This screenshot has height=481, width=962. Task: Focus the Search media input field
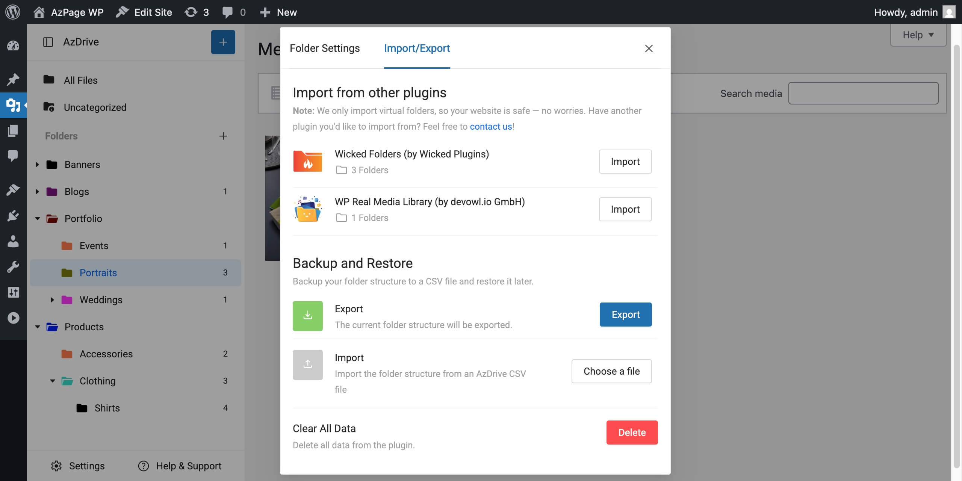(x=863, y=93)
